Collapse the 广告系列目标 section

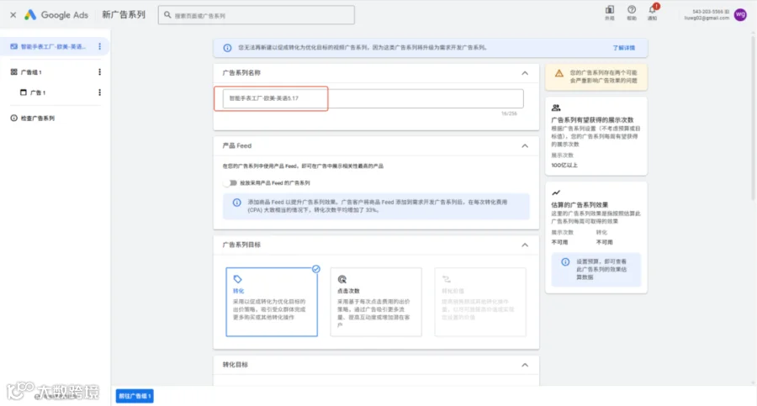pyautogui.click(x=525, y=245)
